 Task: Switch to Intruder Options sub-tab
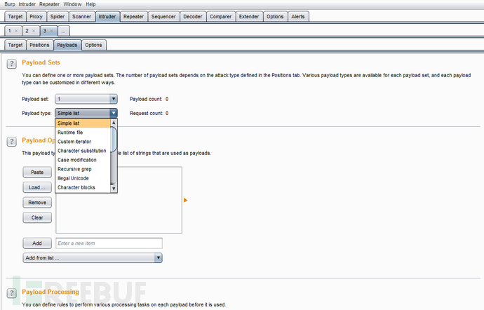pos(93,45)
